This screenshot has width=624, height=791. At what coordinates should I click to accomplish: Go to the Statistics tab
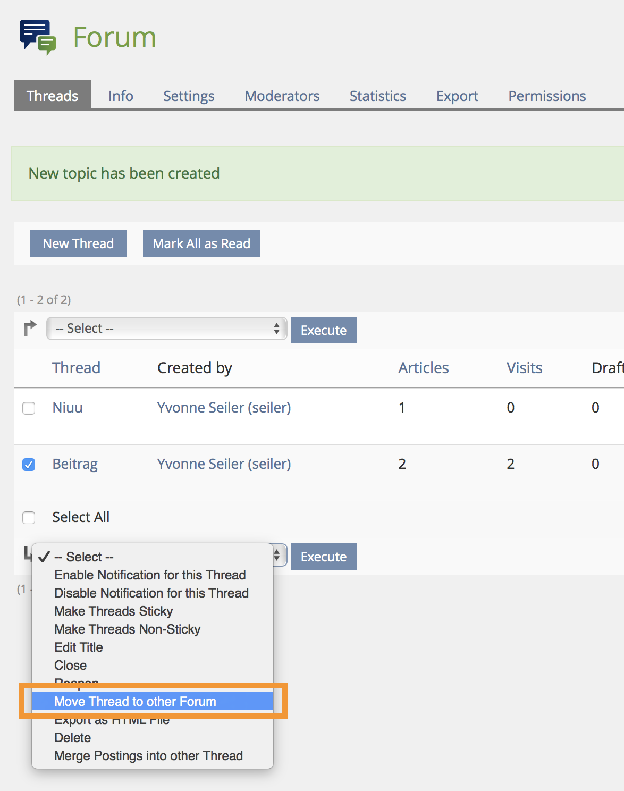[x=377, y=96]
